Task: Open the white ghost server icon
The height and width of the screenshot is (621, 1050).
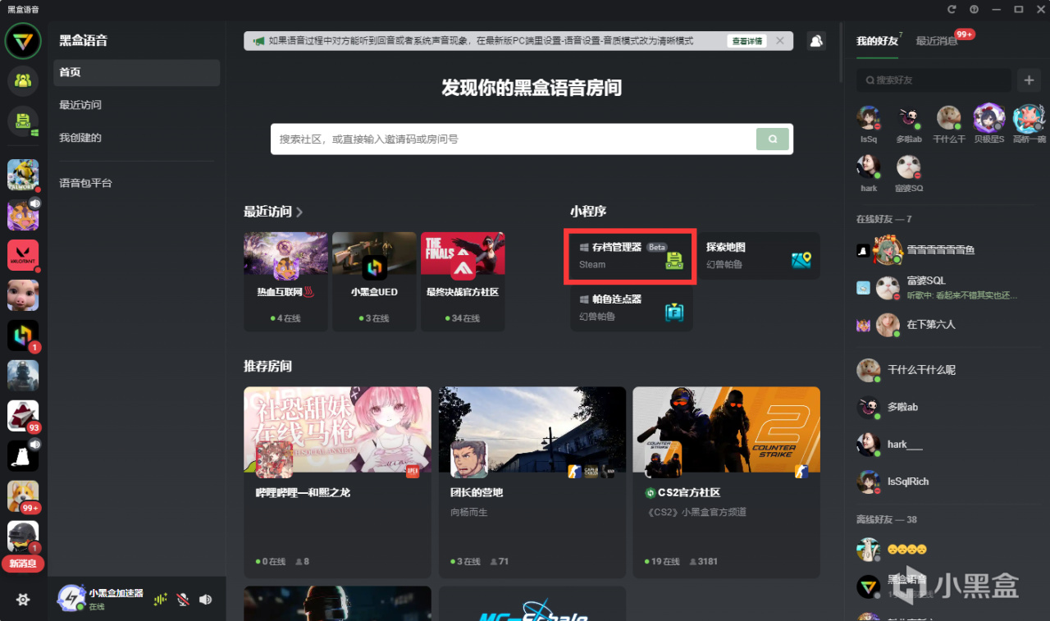Action: point(23,456)
